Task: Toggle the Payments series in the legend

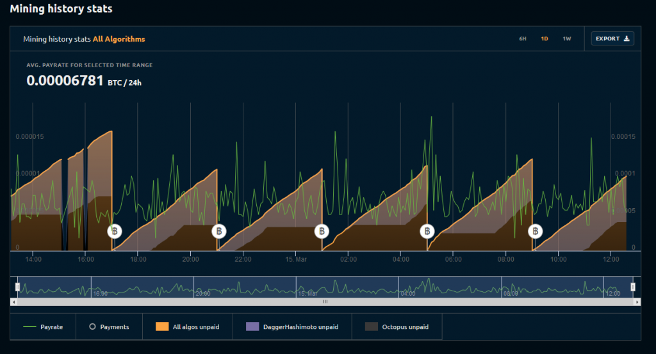Action: tap(110, 327)
